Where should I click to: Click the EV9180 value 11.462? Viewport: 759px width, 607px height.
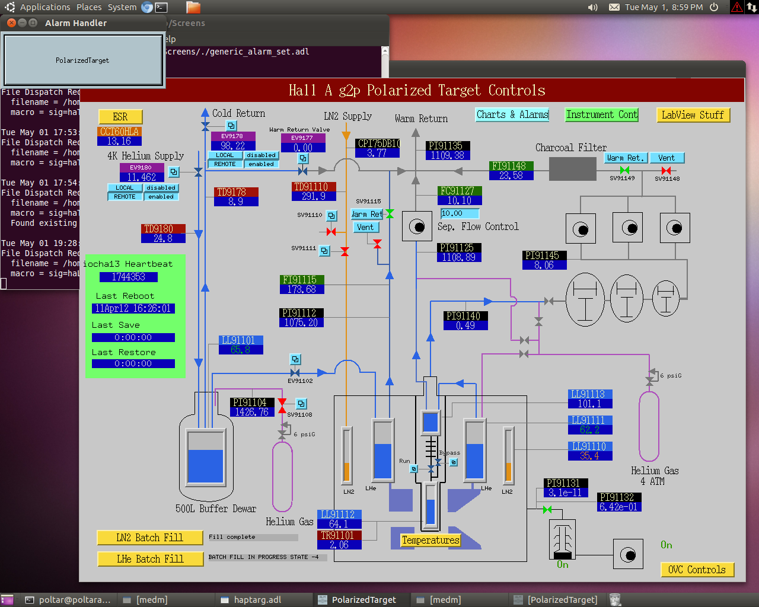(x=142, y=177)
